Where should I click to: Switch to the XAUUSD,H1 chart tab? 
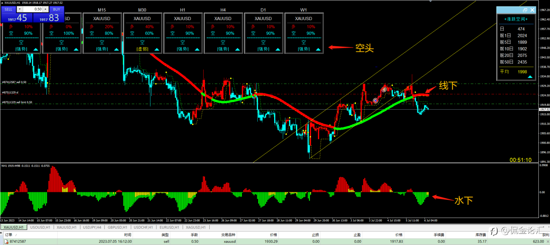pos(14,227)
